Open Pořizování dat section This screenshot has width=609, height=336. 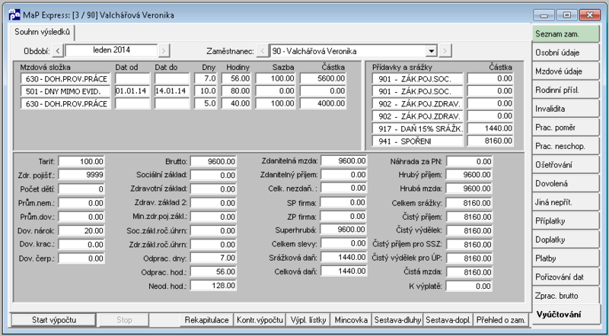566,277
